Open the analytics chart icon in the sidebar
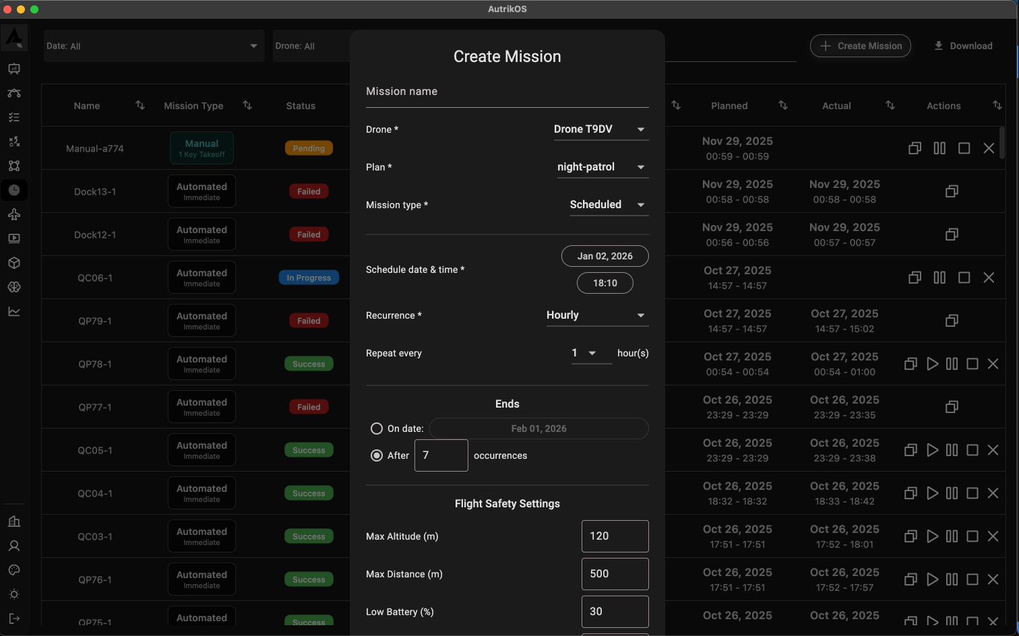Screen dimensions: 1019x636 pyautogui.click(x=15, y=311)
